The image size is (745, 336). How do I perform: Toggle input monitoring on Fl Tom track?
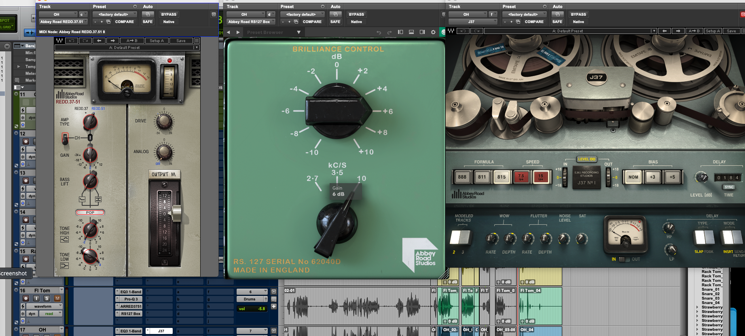(36, 298)
